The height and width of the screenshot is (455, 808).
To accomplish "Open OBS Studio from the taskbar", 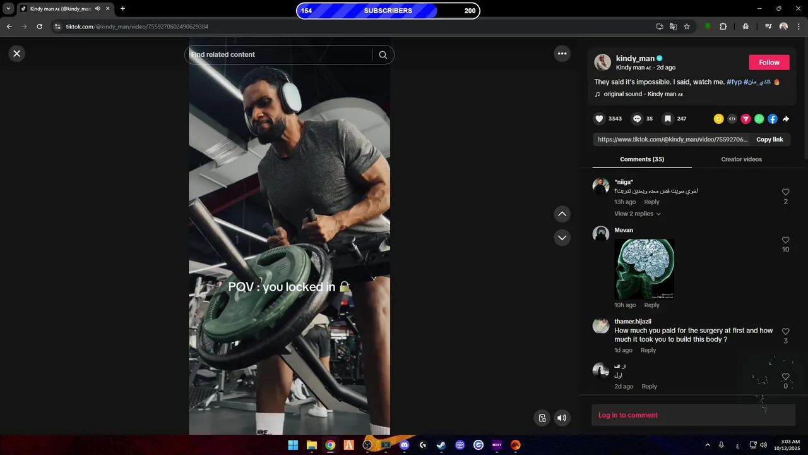I will click(x=367, y=445).
